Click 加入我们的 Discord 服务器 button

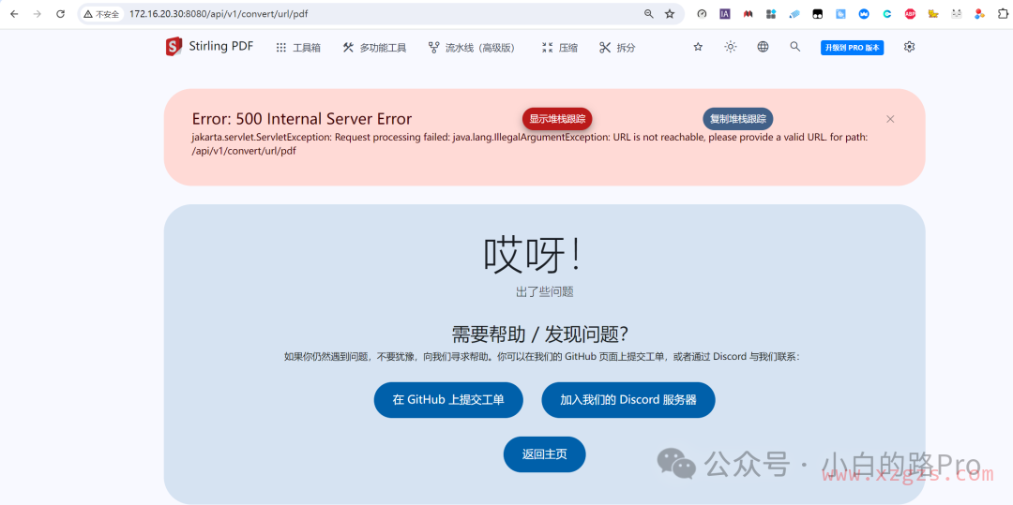click(x=627, y=400)
